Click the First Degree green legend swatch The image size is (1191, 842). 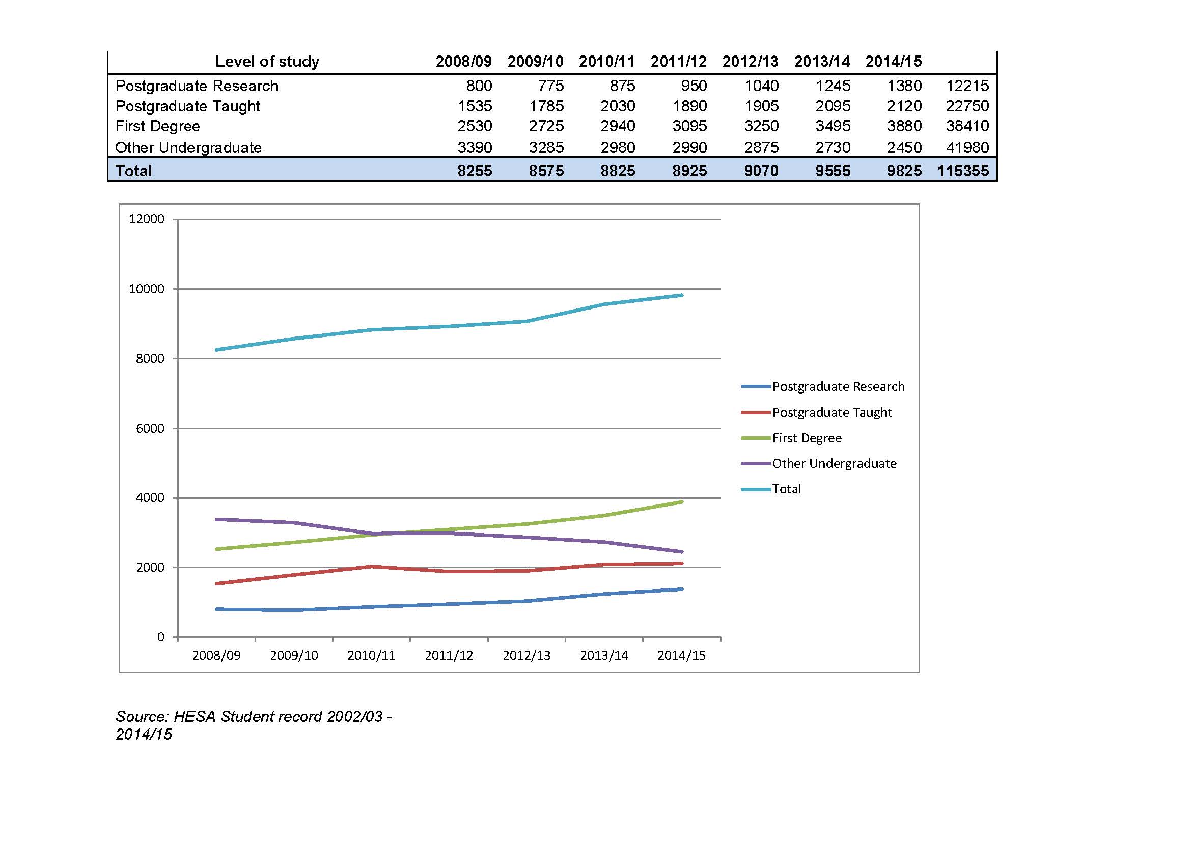[756, 438]
